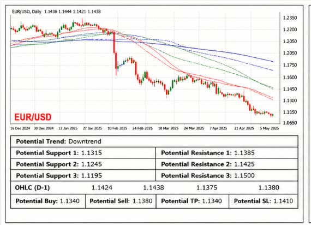Click 1.1438 in the OHLC row
Viewport: 311px width, 225px height.
[x=153, y=188]
